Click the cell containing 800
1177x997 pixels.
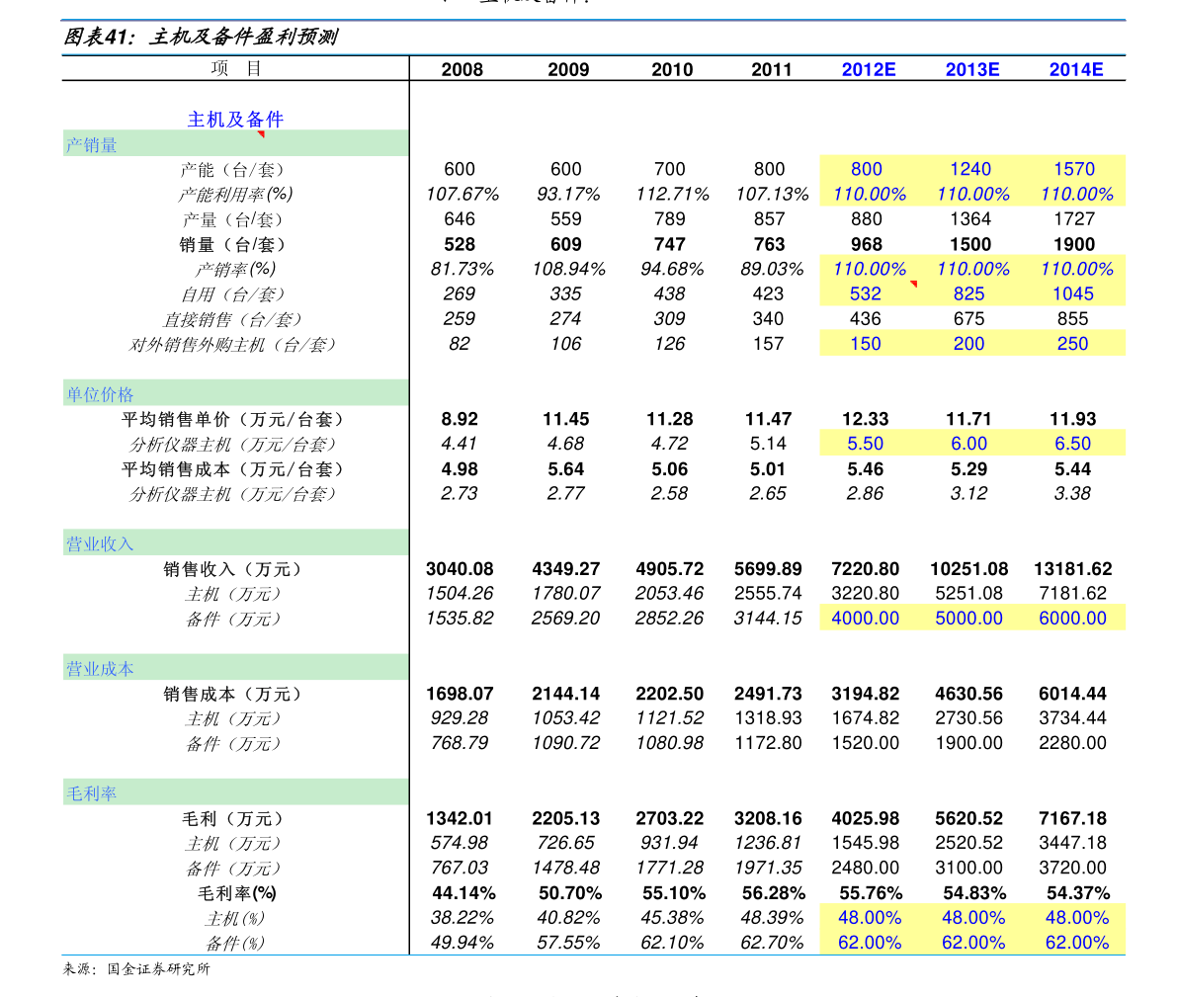867,169
